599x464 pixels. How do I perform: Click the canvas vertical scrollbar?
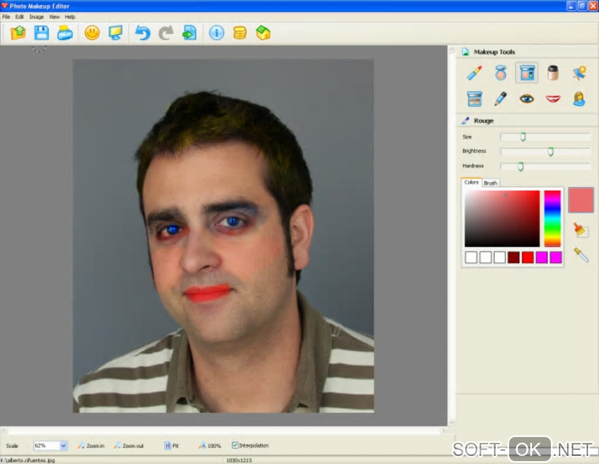[452, 236]
